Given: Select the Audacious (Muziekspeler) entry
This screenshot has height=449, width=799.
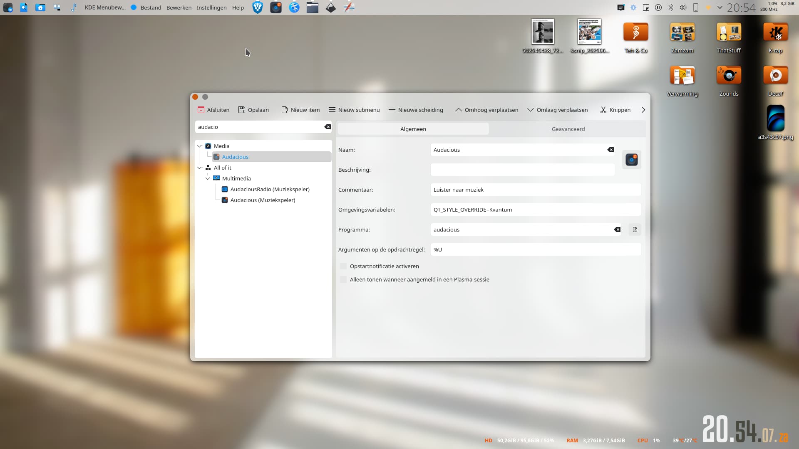Looking at the screenshot, I should [x=263, y=200].
